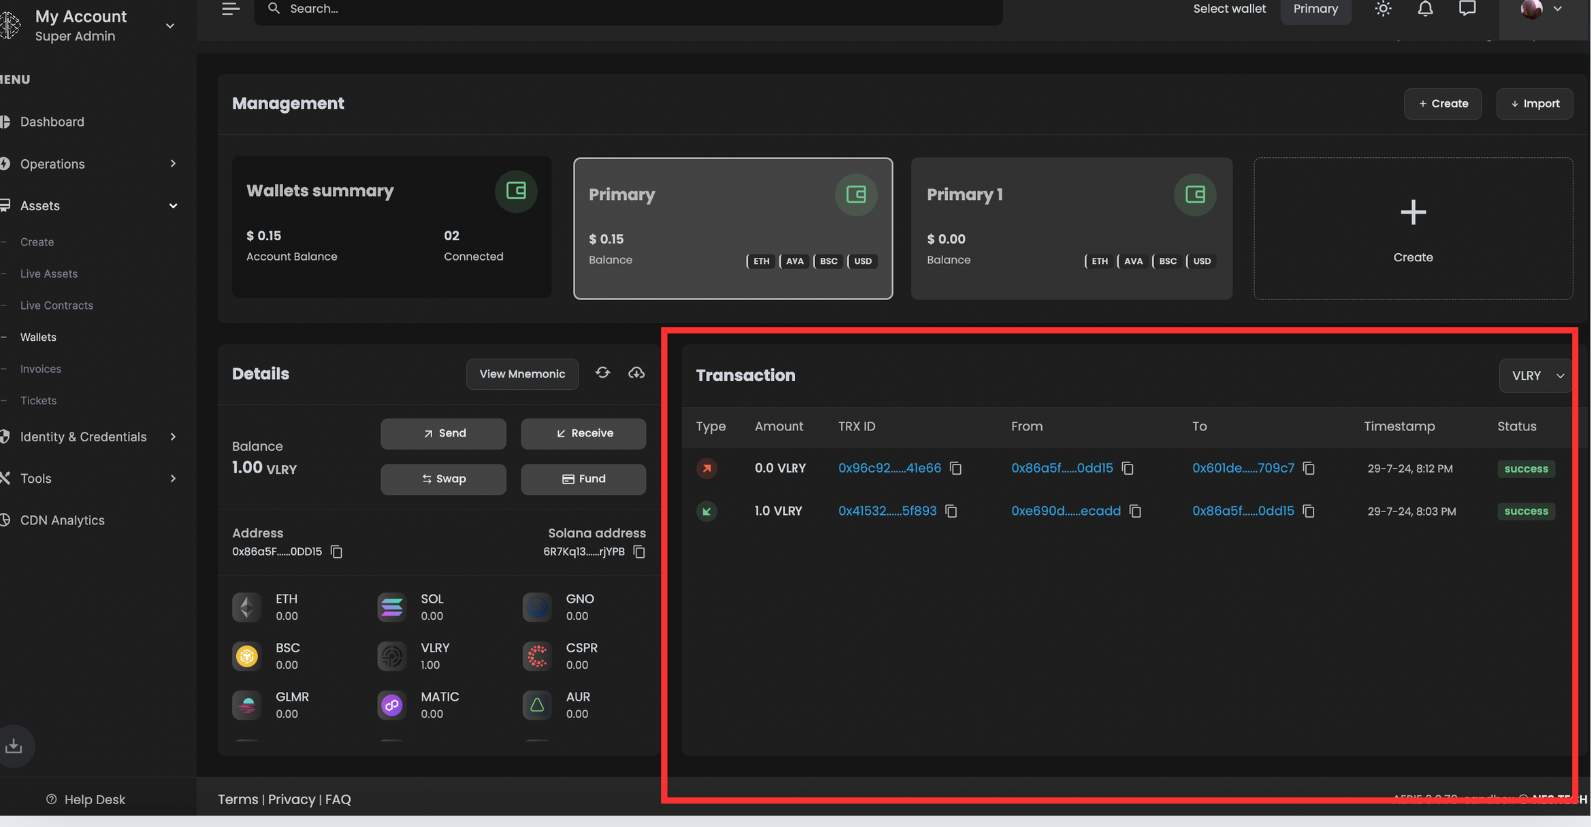1591x827 pixels.
Task: Open the notifications bell icon
Action: click(1425, 9)
